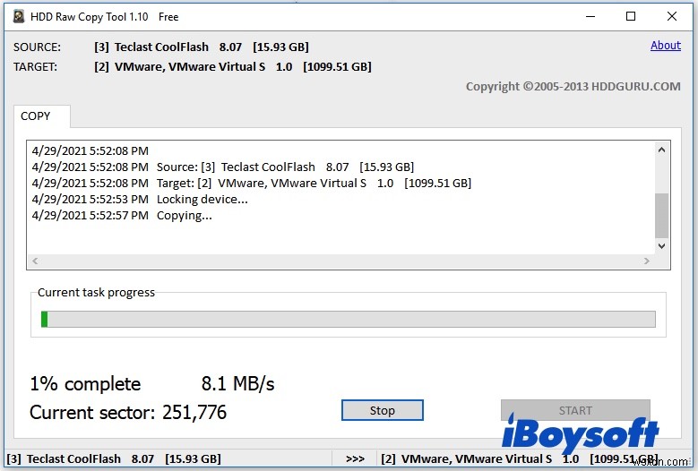Click the '>>>' status bar indicator

(x=355, y=459)
